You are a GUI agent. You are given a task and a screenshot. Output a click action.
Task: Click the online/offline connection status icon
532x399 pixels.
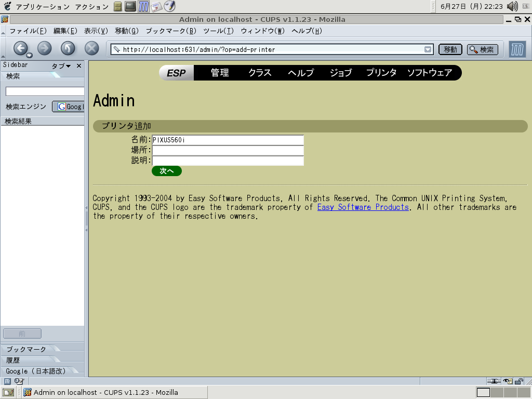point(494,381)
